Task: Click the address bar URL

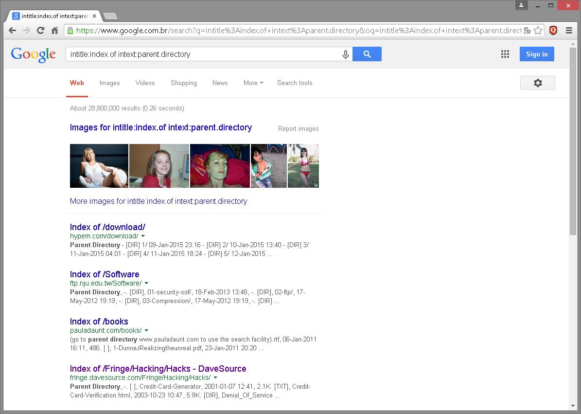Action: pyautogui.click(x=299, y=31)
